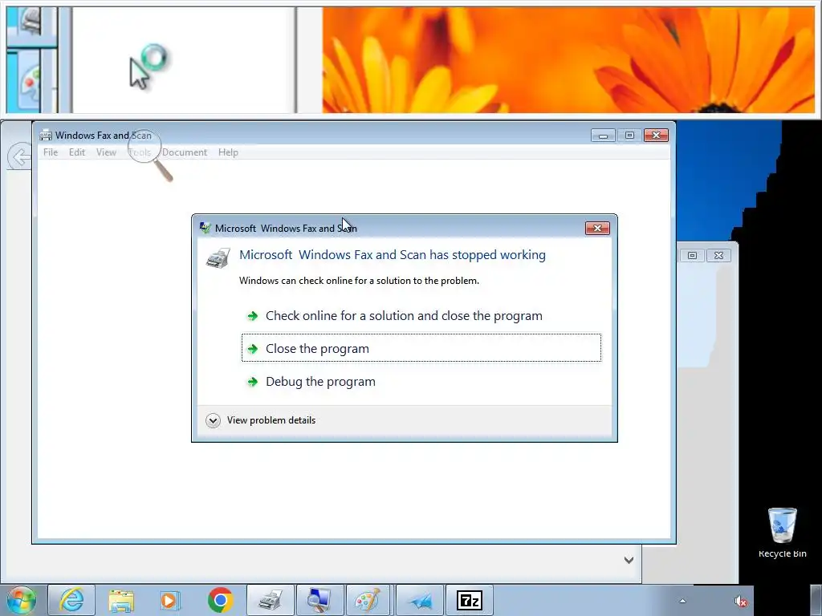Open the Tools menu in Fax and Scan
Viewport: 822px width, 616px height.
point(140,152)
